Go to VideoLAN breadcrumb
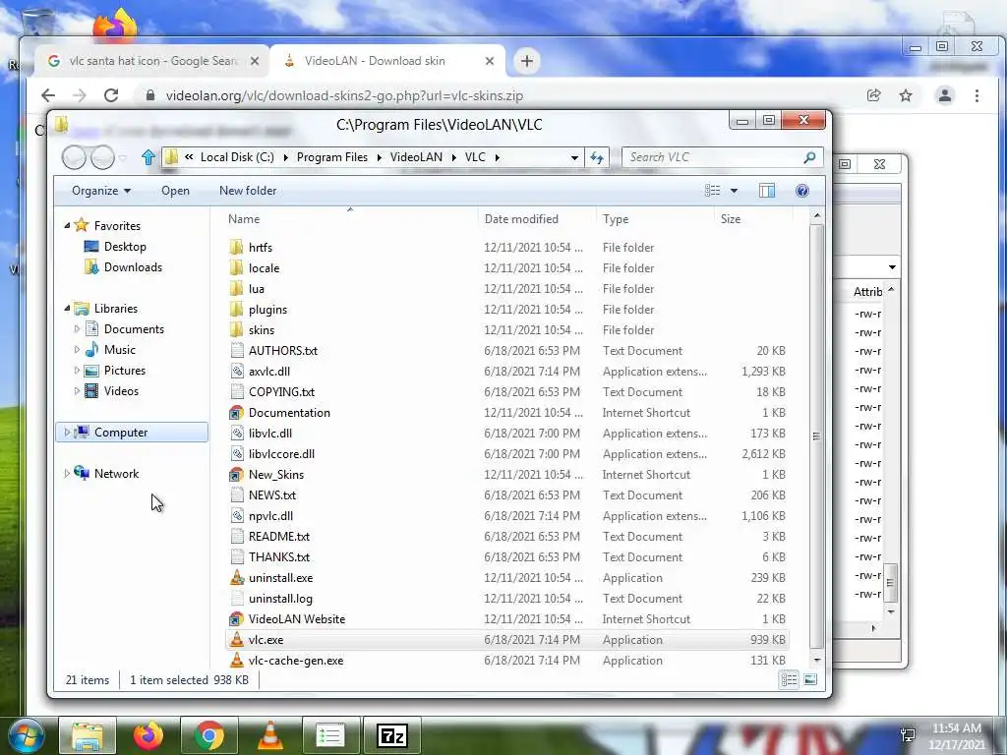 pyautogui.click(x=416, y=157)
